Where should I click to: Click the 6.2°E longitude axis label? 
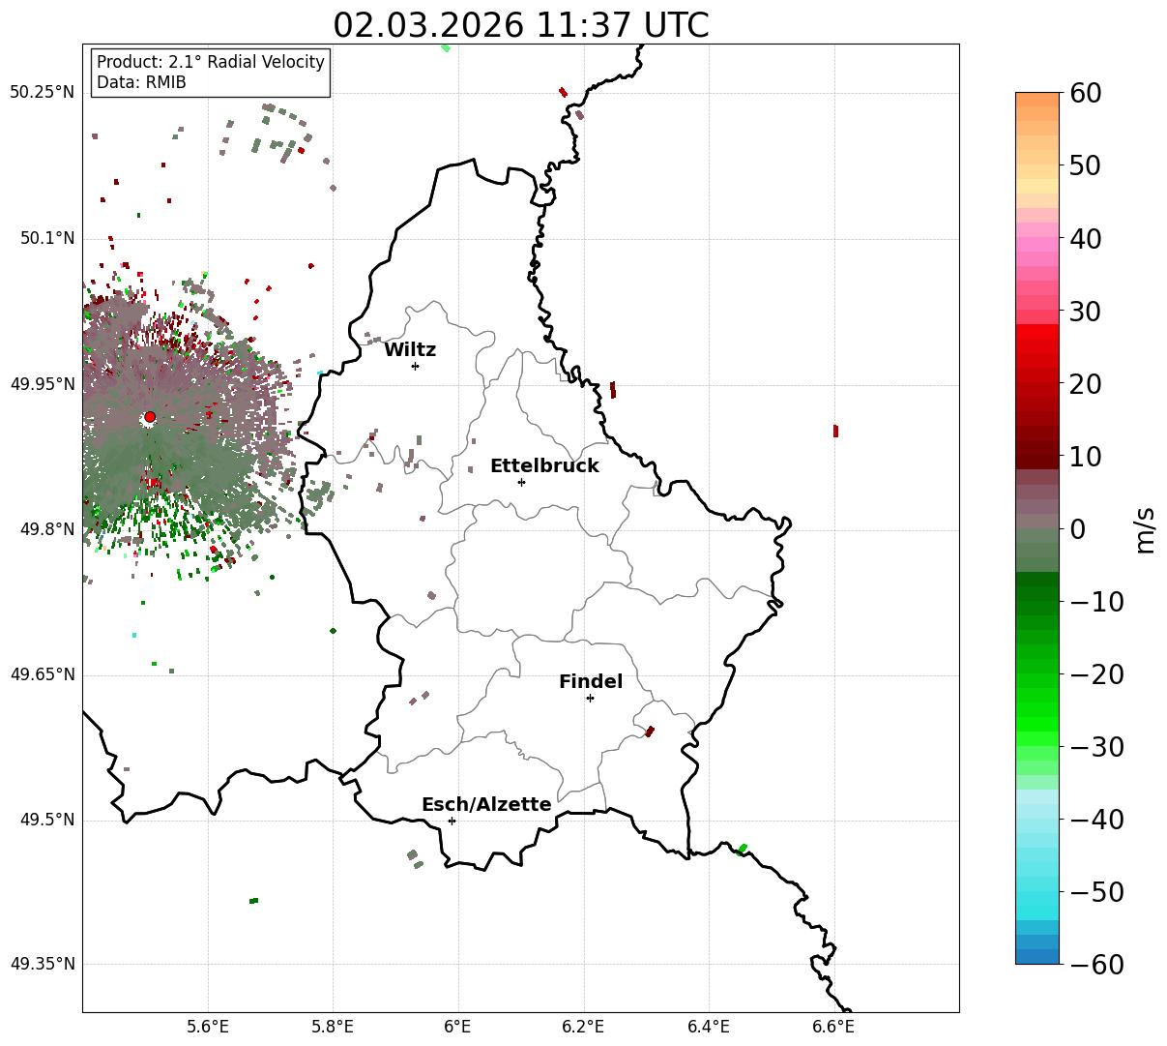click(584, 1027)
